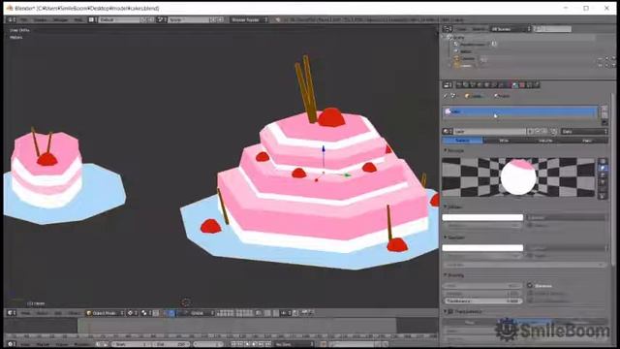Open the Modifiers wrench tab icon

click(x=502, y=84)
